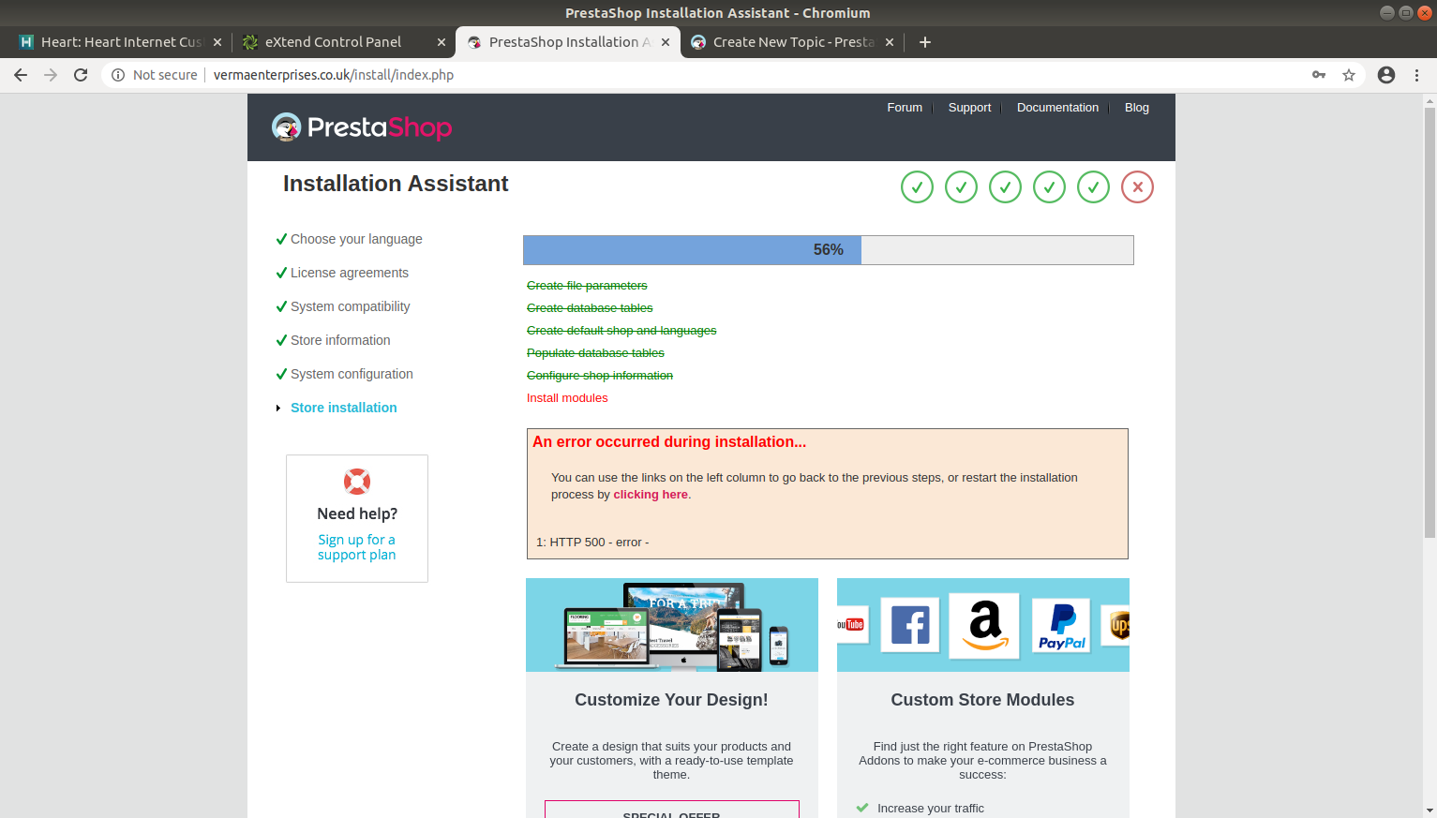Click Sign up for a support plan
The height and width of the screenshot is (818, 1437).
(356, 547)
